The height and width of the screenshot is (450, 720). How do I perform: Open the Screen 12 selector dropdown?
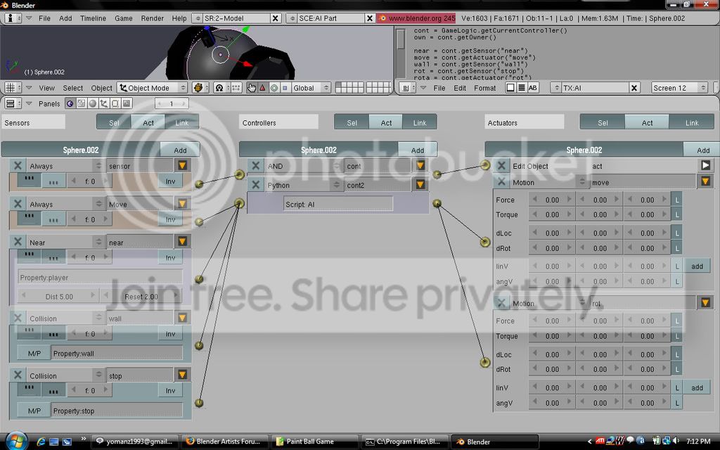[680, 88]
